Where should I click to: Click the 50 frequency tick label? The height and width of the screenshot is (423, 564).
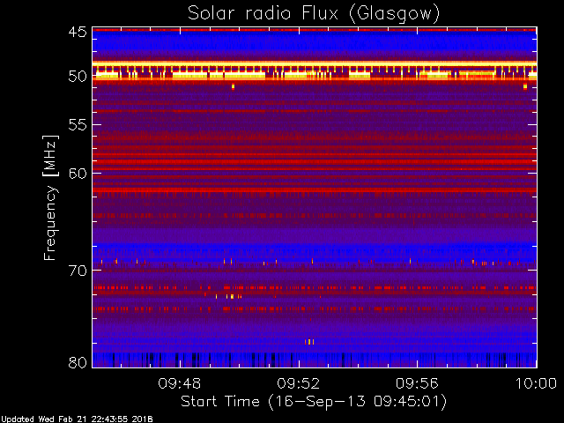click(78, 77)
